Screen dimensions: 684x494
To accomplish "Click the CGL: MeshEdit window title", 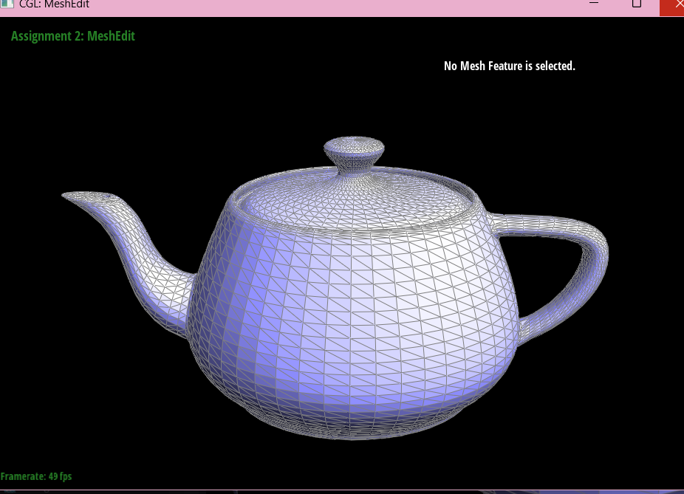I will point(54,4).
